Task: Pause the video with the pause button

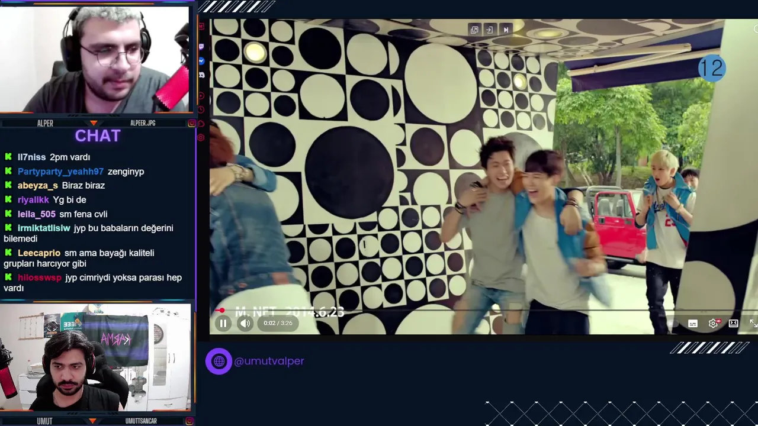Action: click(223, 323)
